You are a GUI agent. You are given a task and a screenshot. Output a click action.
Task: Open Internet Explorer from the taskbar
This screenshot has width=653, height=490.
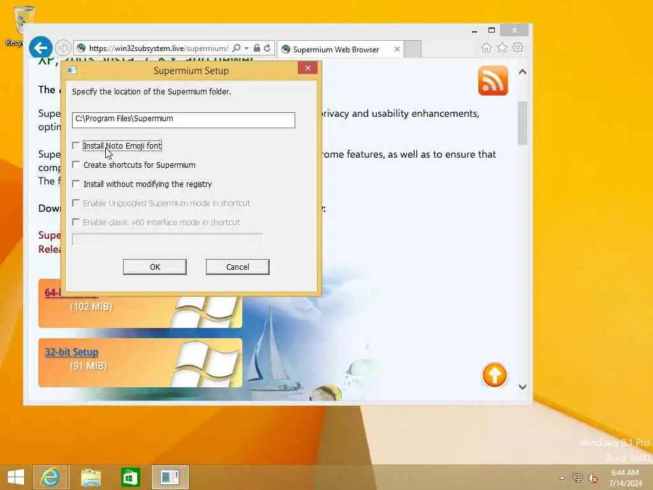point(51,477)
